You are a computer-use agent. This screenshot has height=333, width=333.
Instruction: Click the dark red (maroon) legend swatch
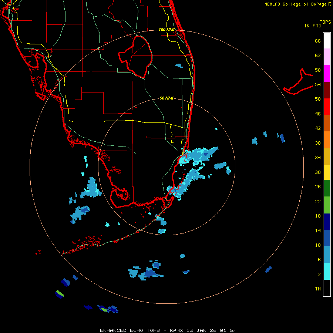click(x=327, y=90)
